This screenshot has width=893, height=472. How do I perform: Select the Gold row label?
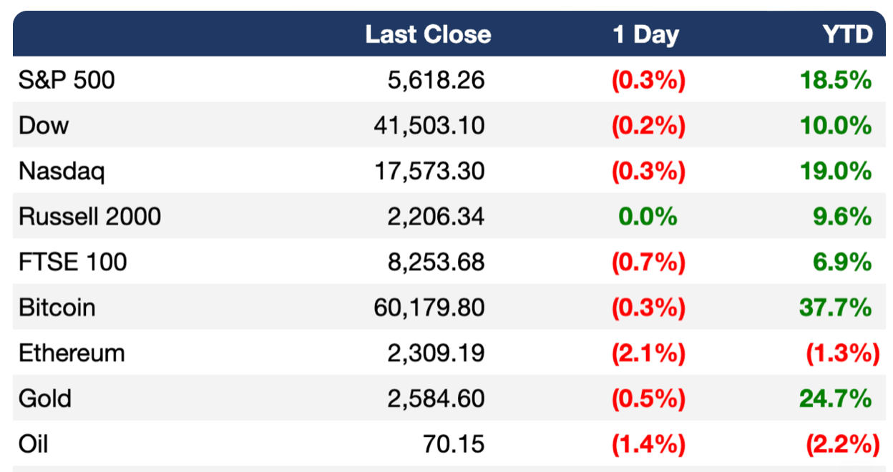[x=44, y=398]
